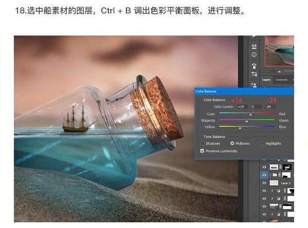Click the Yellow-Blue slider handle

pos(240,128)
